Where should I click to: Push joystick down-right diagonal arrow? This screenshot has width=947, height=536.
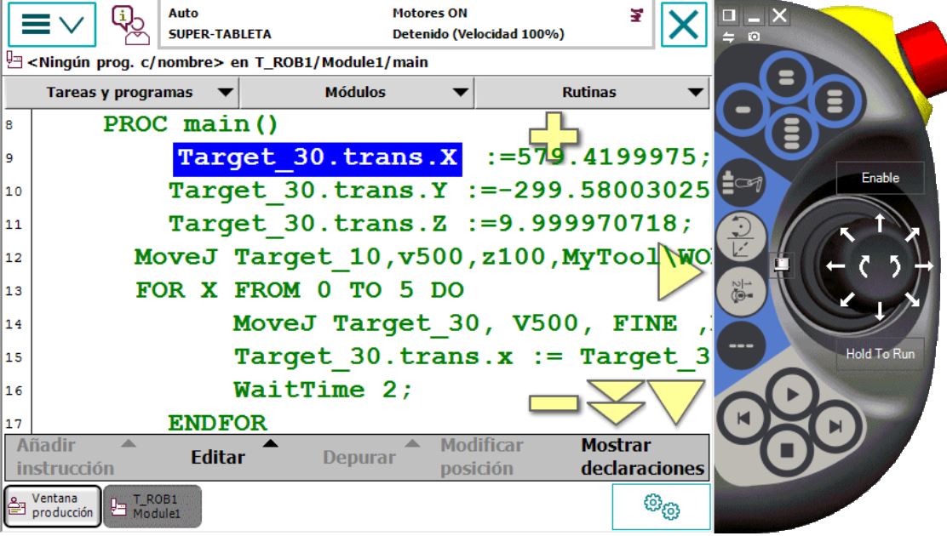coord(912,299)
